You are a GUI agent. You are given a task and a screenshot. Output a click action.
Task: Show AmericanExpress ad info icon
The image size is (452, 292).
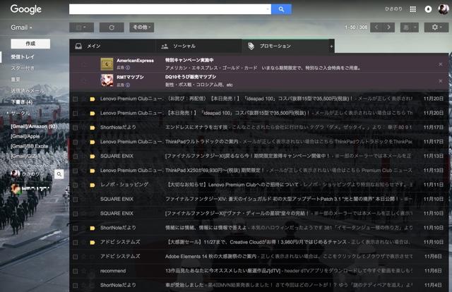(128, 68)
